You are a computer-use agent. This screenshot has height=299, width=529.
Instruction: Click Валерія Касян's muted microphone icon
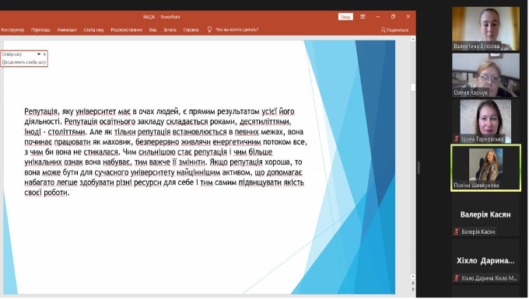457,231
